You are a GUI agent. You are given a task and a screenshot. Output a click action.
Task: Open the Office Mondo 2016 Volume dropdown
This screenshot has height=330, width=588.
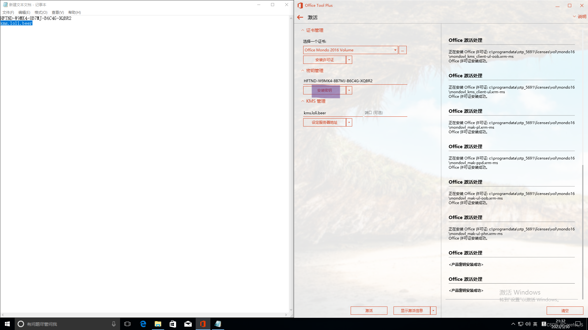[395, 50]
